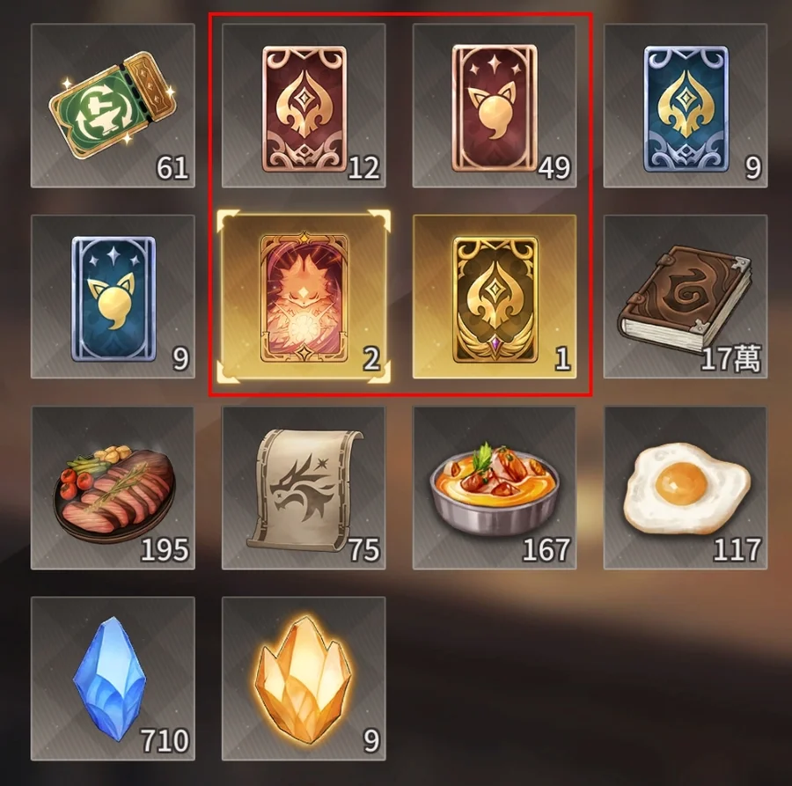This screenshot has height=786, width=792.
Task: Click the fried egg item with 117
Action: point(686,488)
